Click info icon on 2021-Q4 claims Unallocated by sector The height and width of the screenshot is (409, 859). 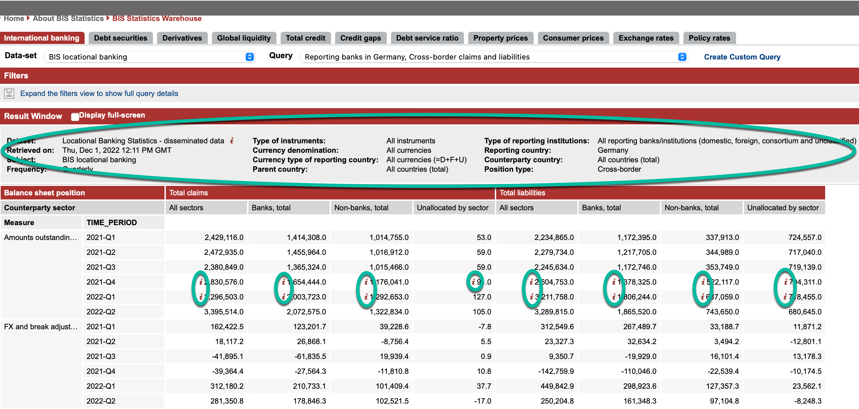[x=473, y=282]
